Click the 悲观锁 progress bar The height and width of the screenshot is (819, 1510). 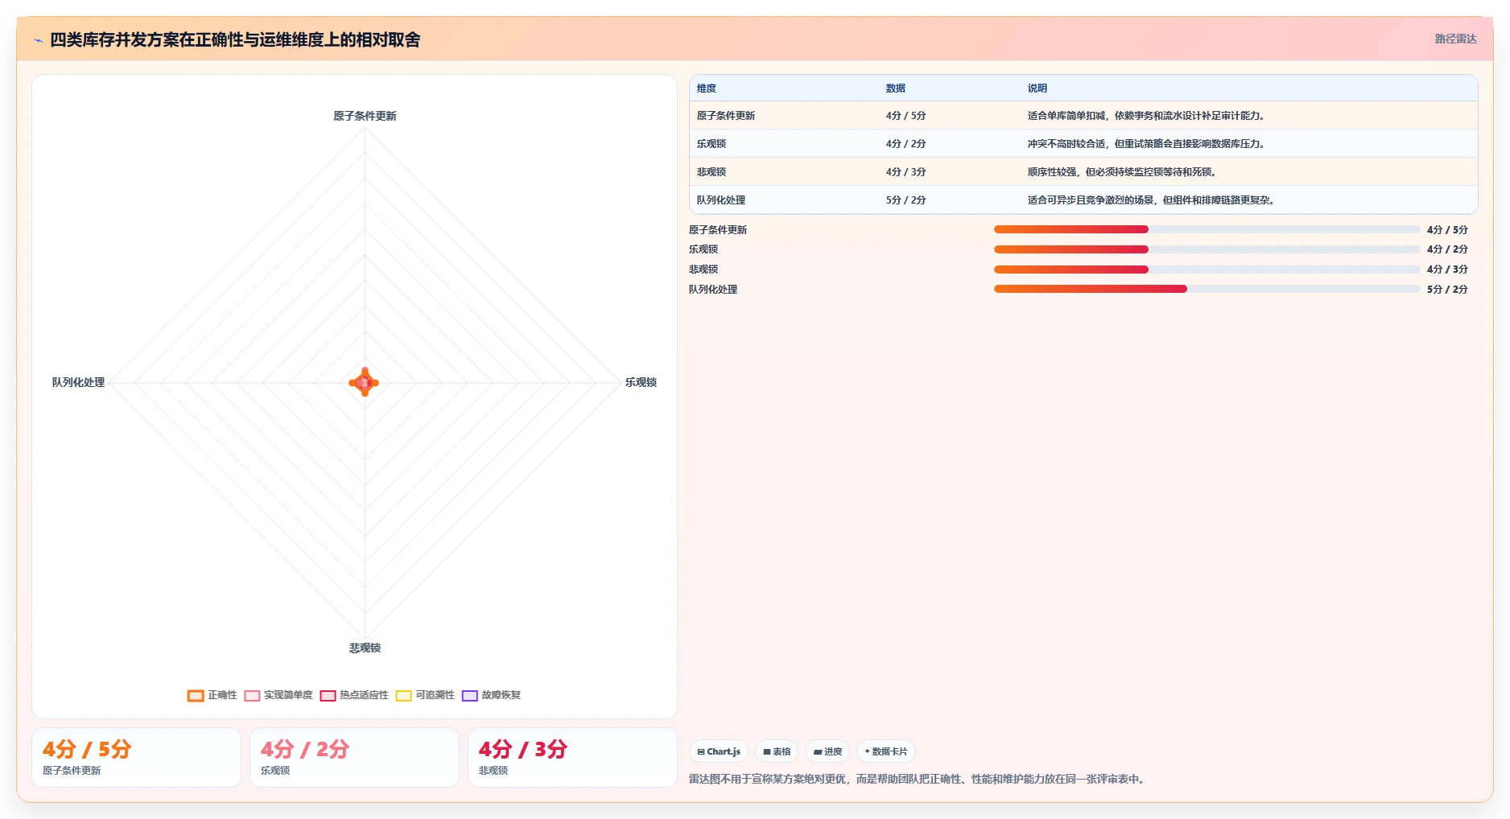[x=1207, y=270]
